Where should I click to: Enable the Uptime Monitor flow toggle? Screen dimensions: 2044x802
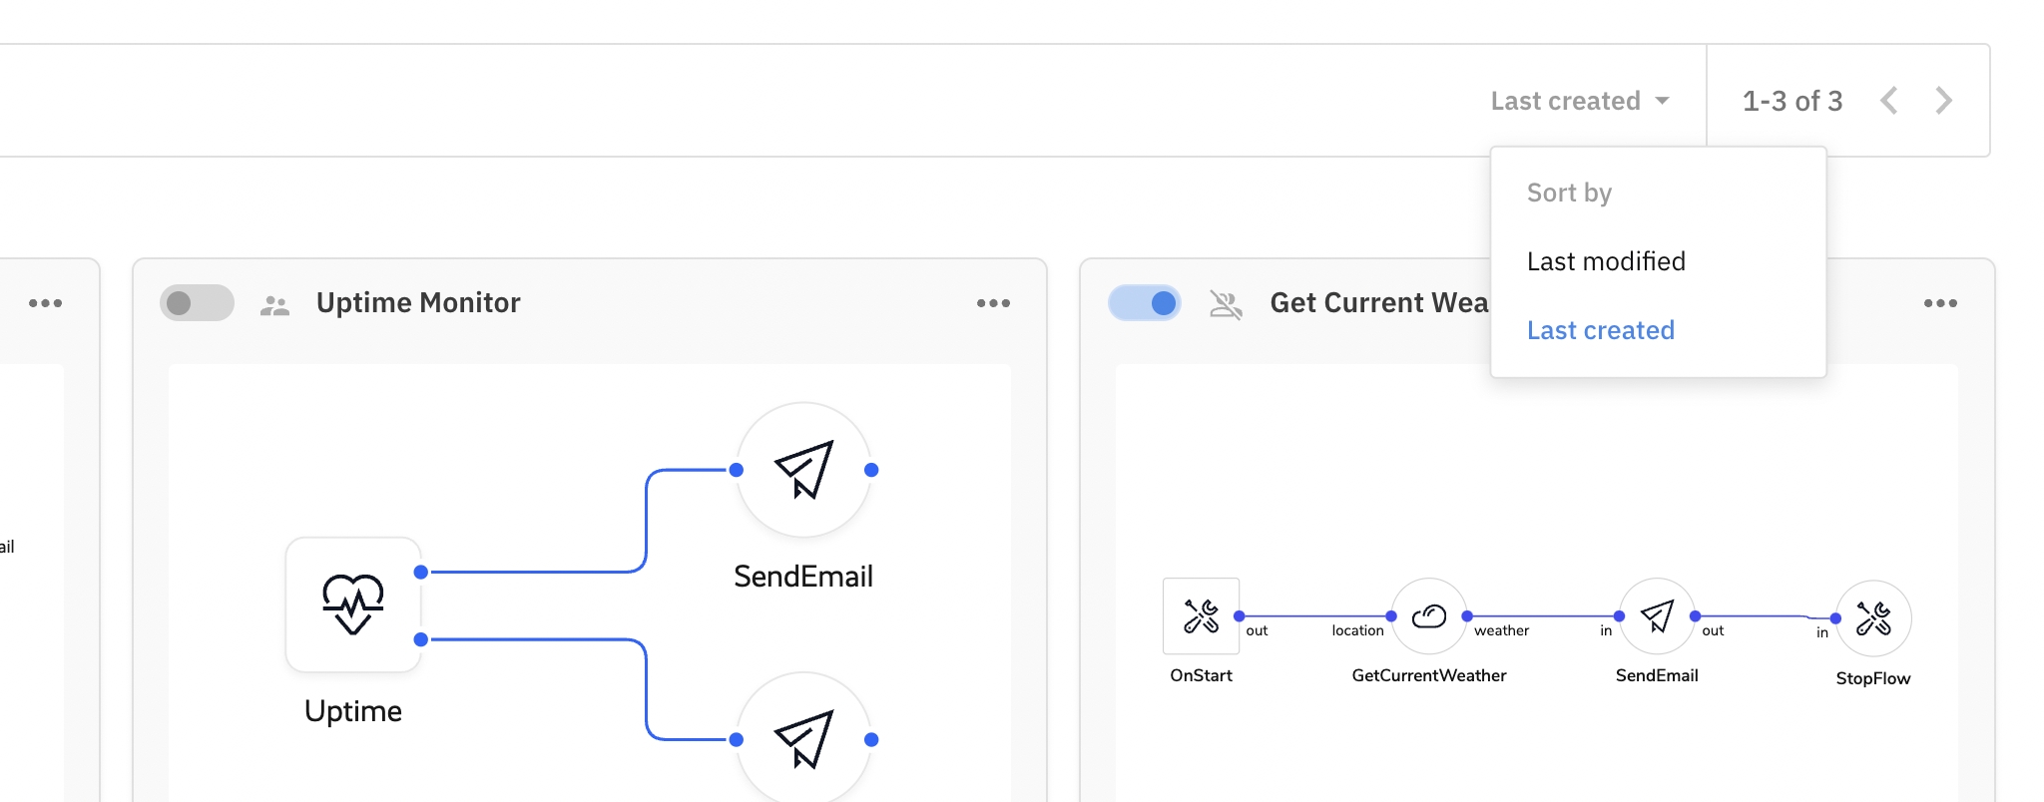[197, 303]
